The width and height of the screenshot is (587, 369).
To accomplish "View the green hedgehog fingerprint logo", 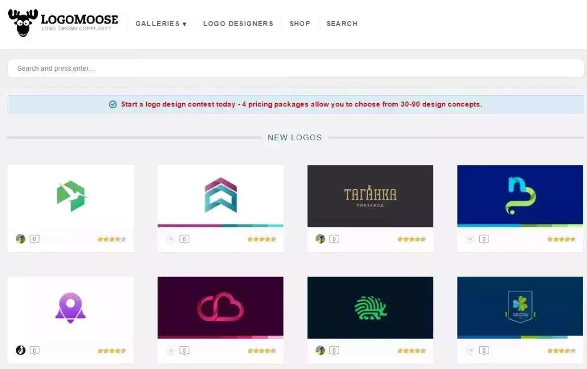I will click(370, 308).
